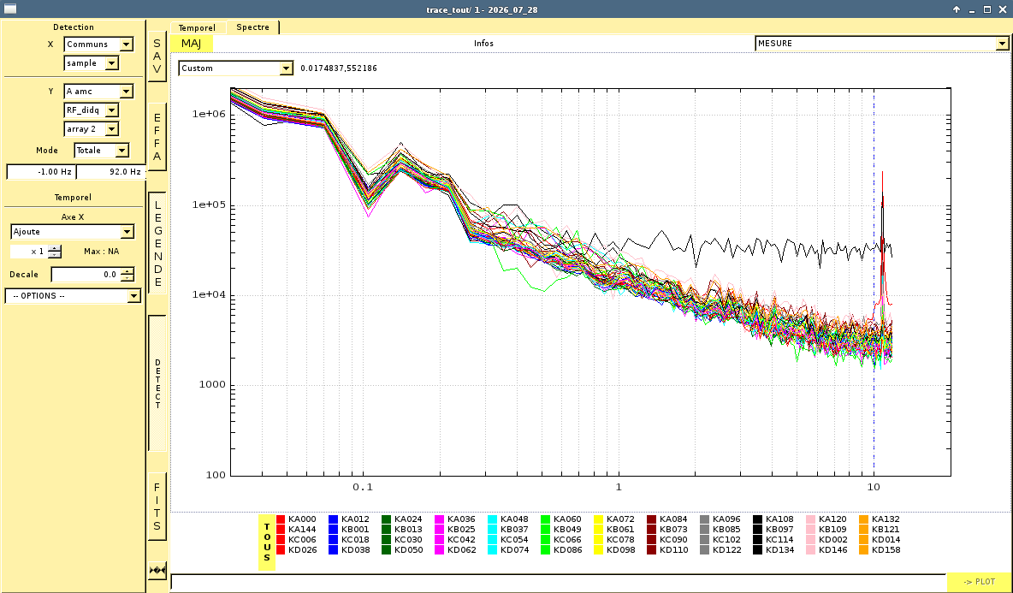The width and height of the screenshot is (1013, 593).
Task: Click the 92.0 Hz frequency field
Action: click(111, 172)
